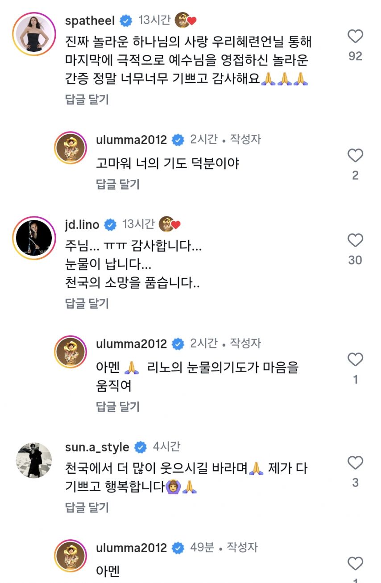
Task: Tap the author-liked badge beside spatheel's timestamp
Action: pyautogui.click(x=186, y=20)
